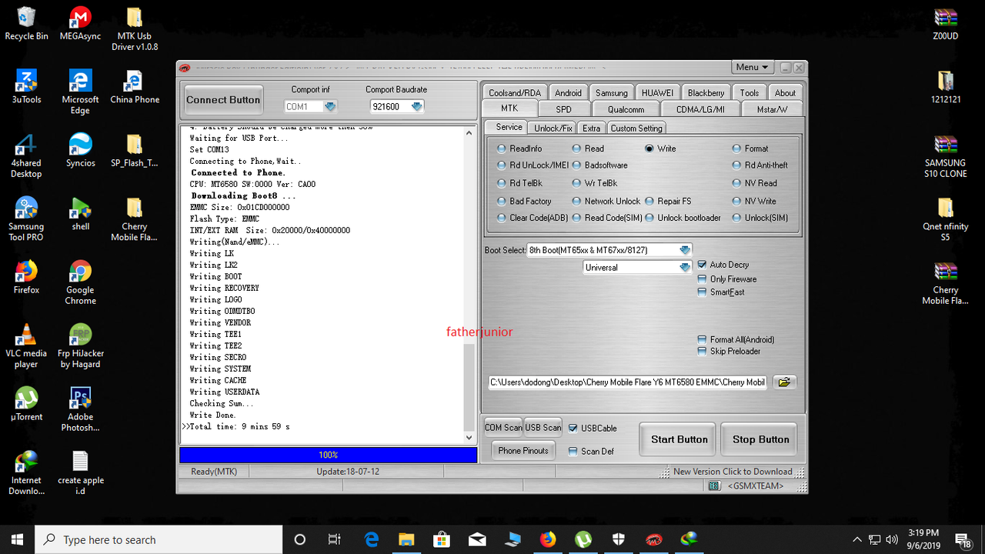Click the COM Scan button
This screenshot has width=985, height=554.
[503, 428]
